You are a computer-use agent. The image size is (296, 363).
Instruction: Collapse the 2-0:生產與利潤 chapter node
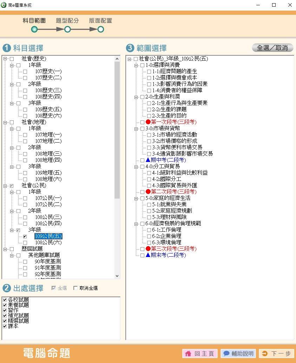[136, 97]
